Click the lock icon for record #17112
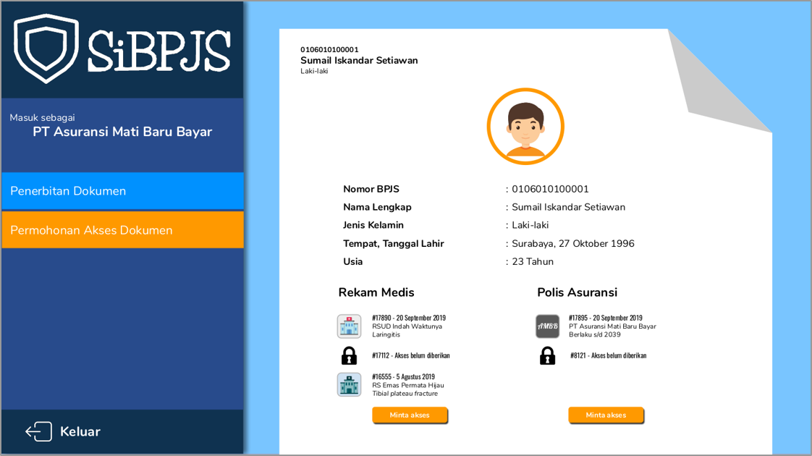Screen dimensions: 812x456 pos(349,356)
